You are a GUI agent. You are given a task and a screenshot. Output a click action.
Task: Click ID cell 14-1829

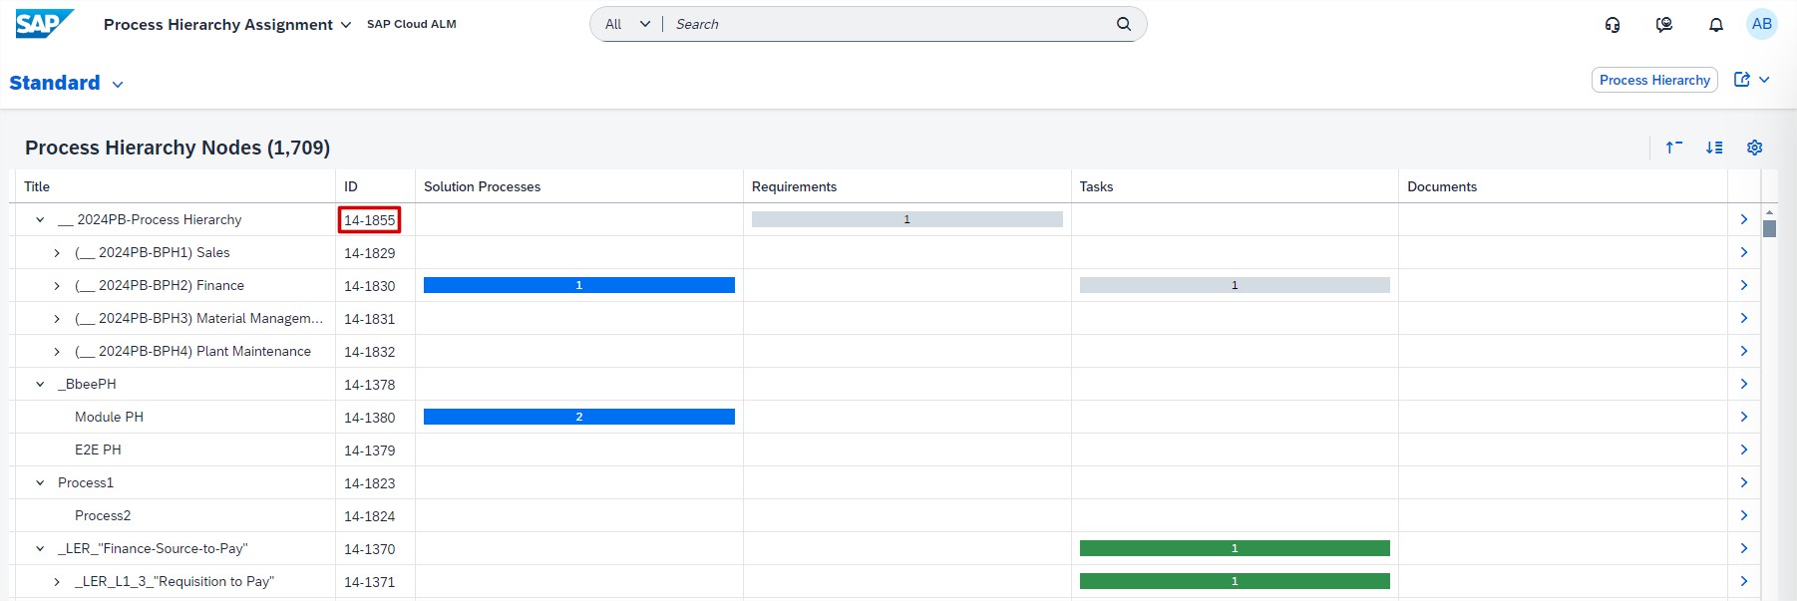point(369,253)
